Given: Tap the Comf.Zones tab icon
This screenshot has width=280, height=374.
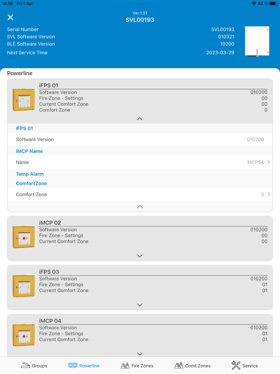Looking at the screenshot, I should click(x=179, y=366).
